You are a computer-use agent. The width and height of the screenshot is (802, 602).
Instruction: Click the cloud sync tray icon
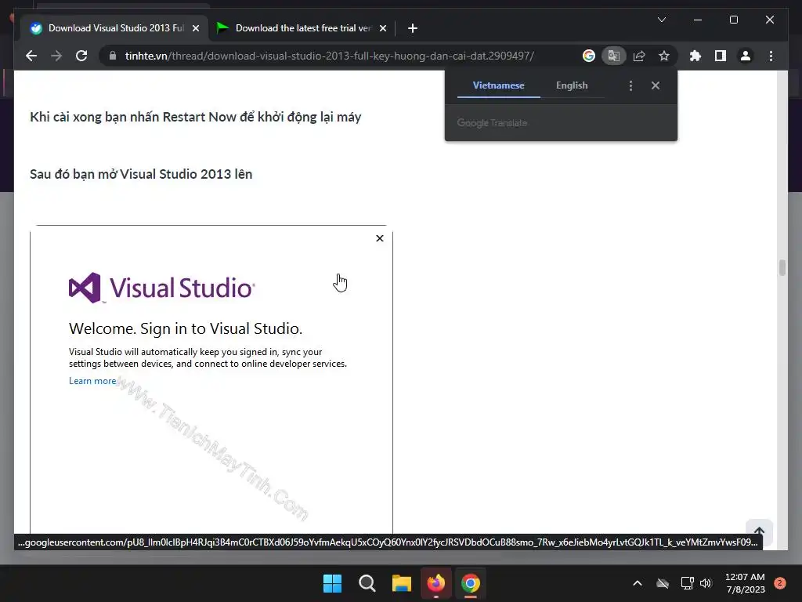[x=663, y=583]
